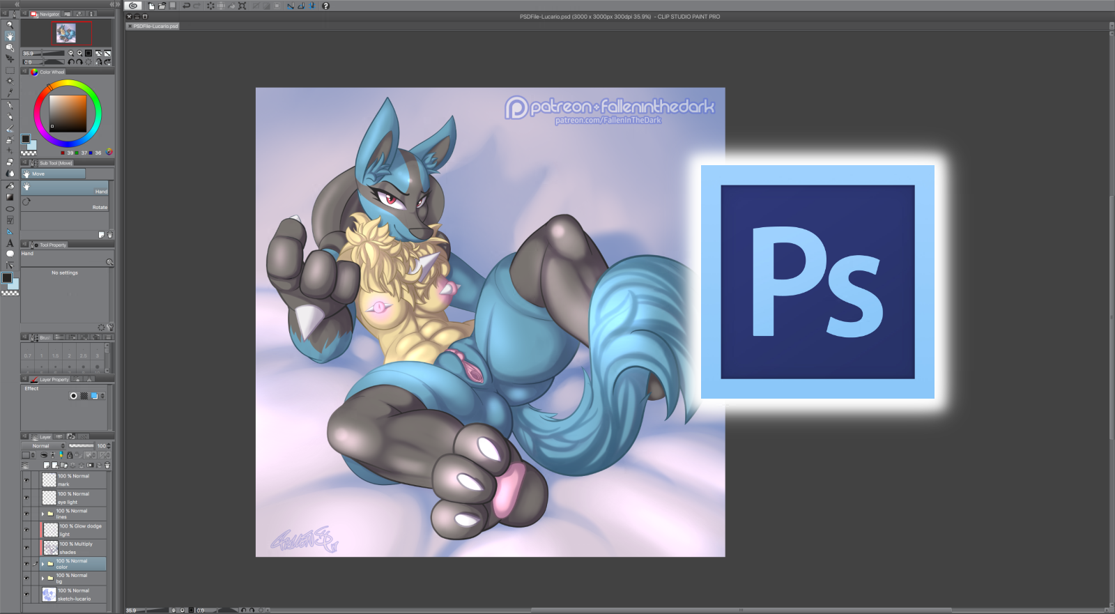Click the mark layer thumbnail

coord(49,479)
